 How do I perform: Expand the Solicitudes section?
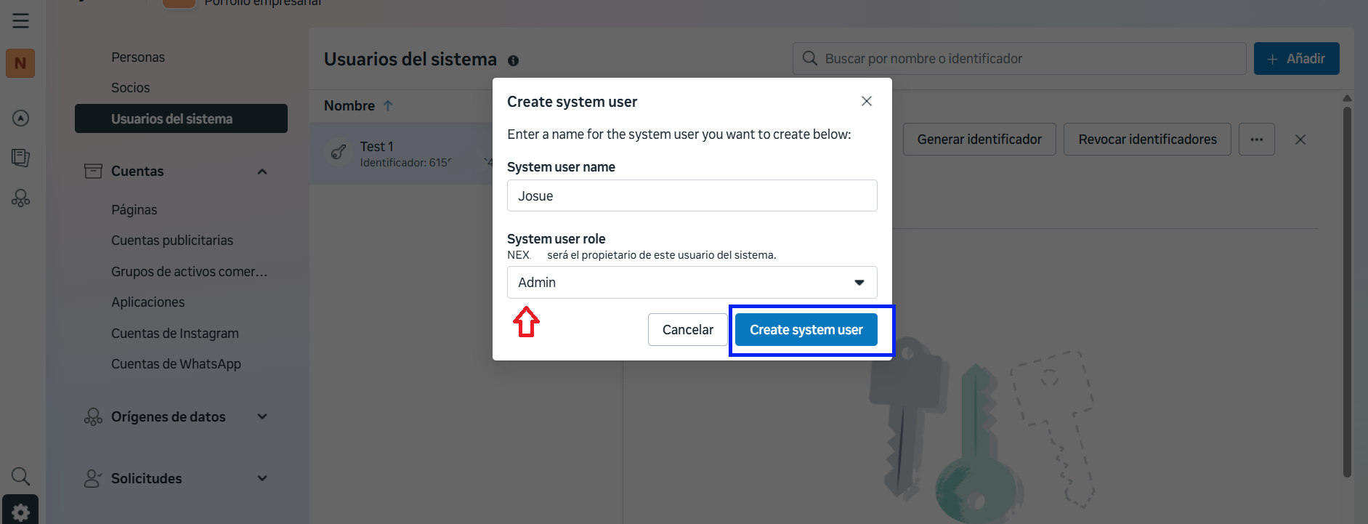coord(262,478)
